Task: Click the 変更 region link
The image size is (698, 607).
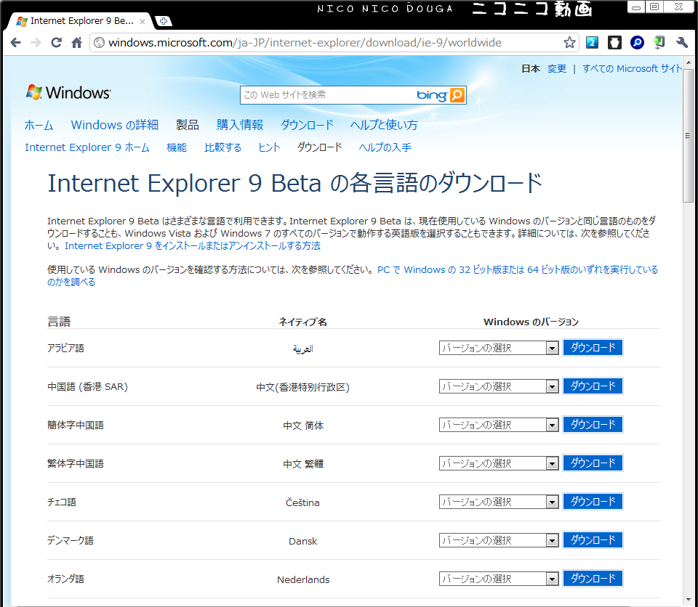Action: [x=557, y=68]
